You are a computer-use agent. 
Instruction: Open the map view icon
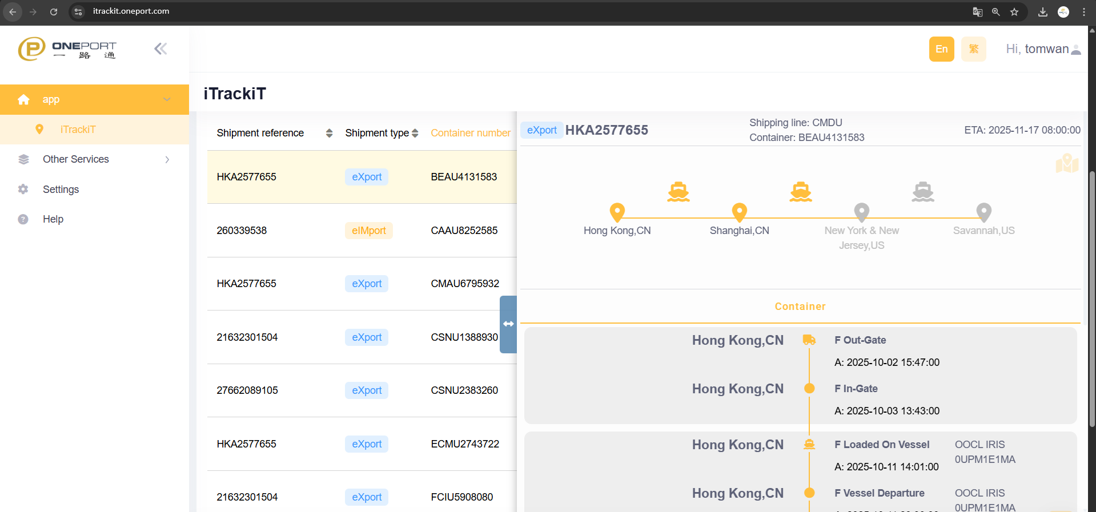(1066, 164)
